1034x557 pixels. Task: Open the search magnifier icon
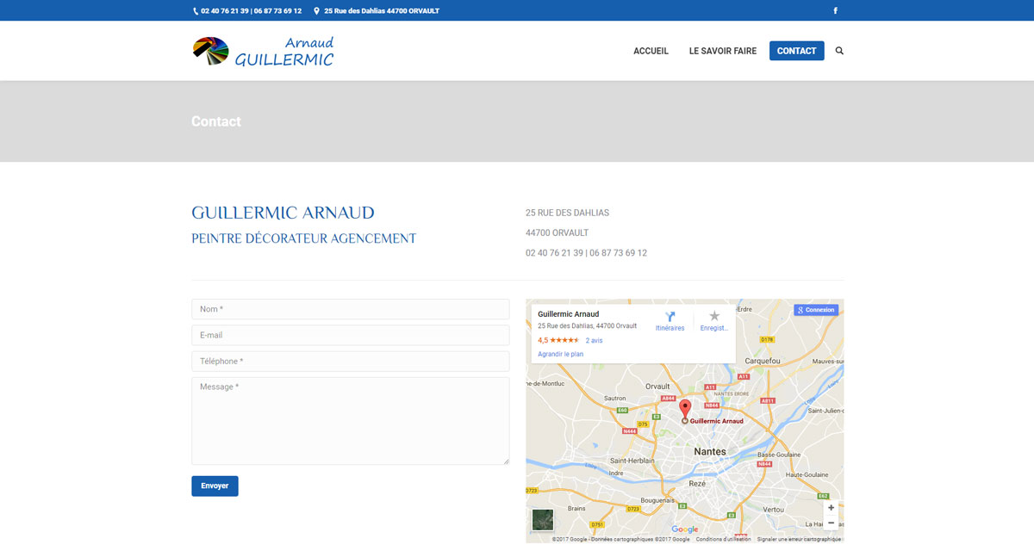pyautogui.click(x=839, y=51)
